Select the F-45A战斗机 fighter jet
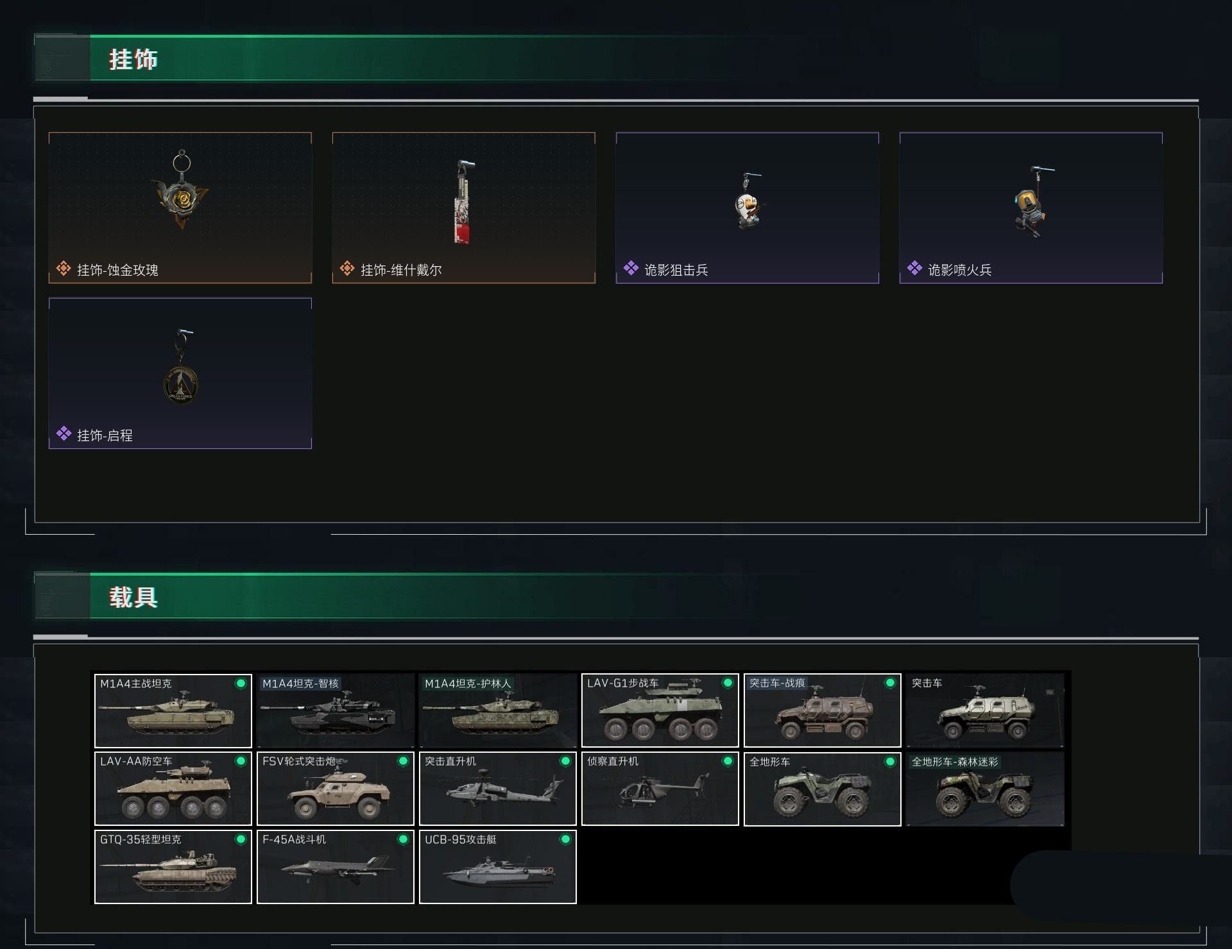The width and height of the screenshot is (1232, 949). point(336,867)
